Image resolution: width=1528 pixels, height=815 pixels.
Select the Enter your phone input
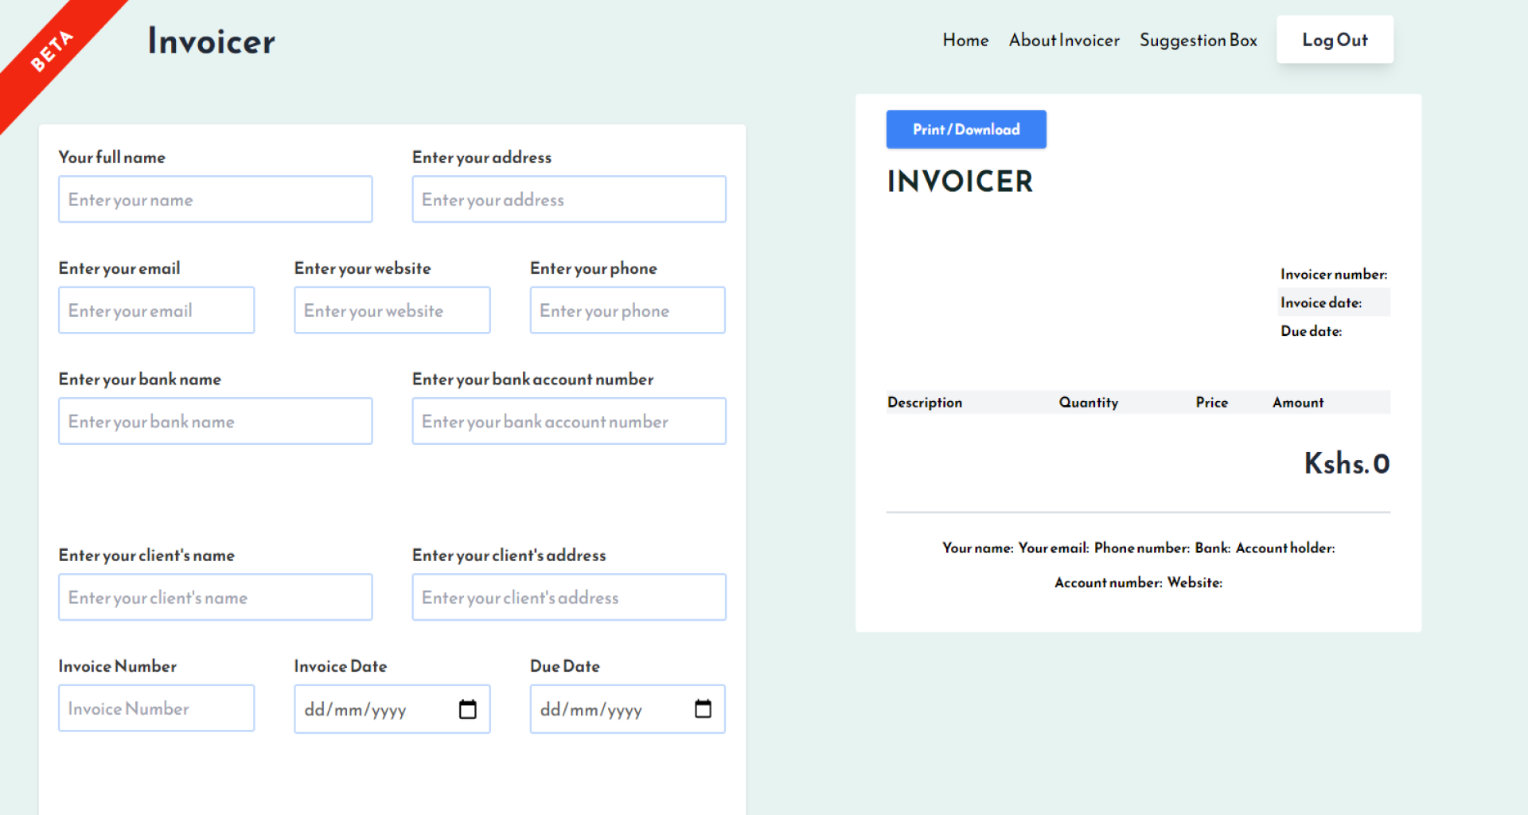627,310
